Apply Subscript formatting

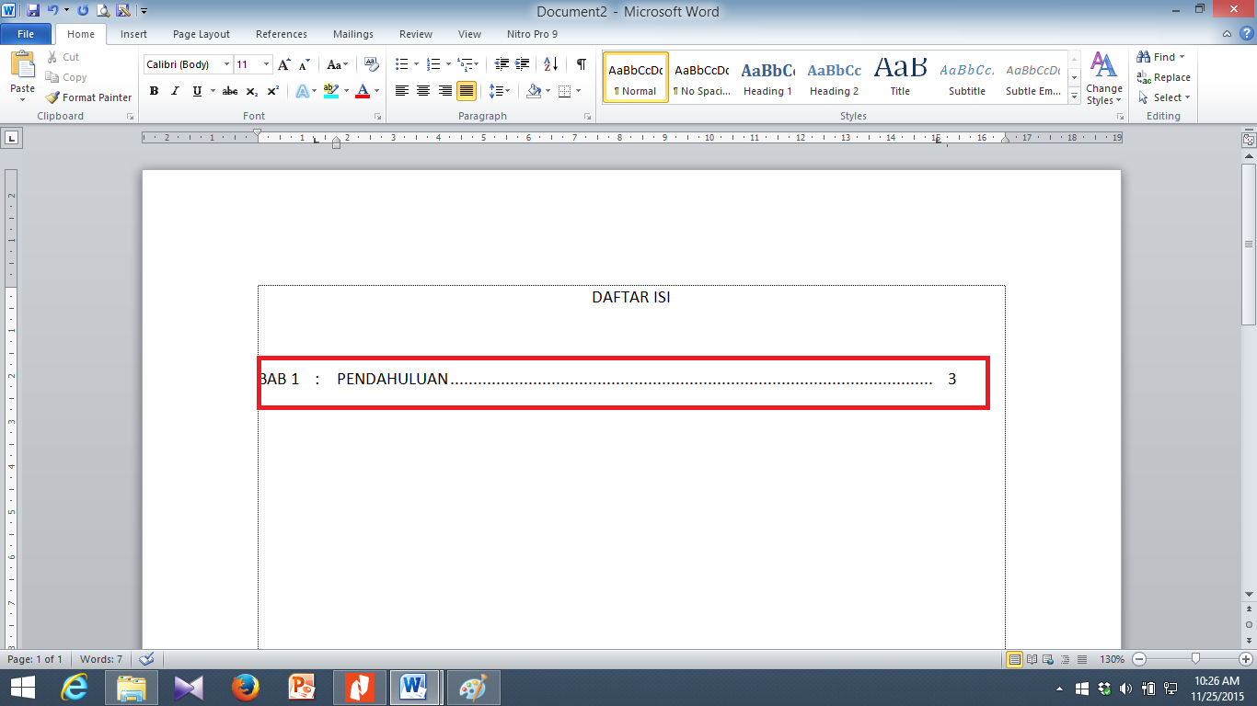point(250,91)
